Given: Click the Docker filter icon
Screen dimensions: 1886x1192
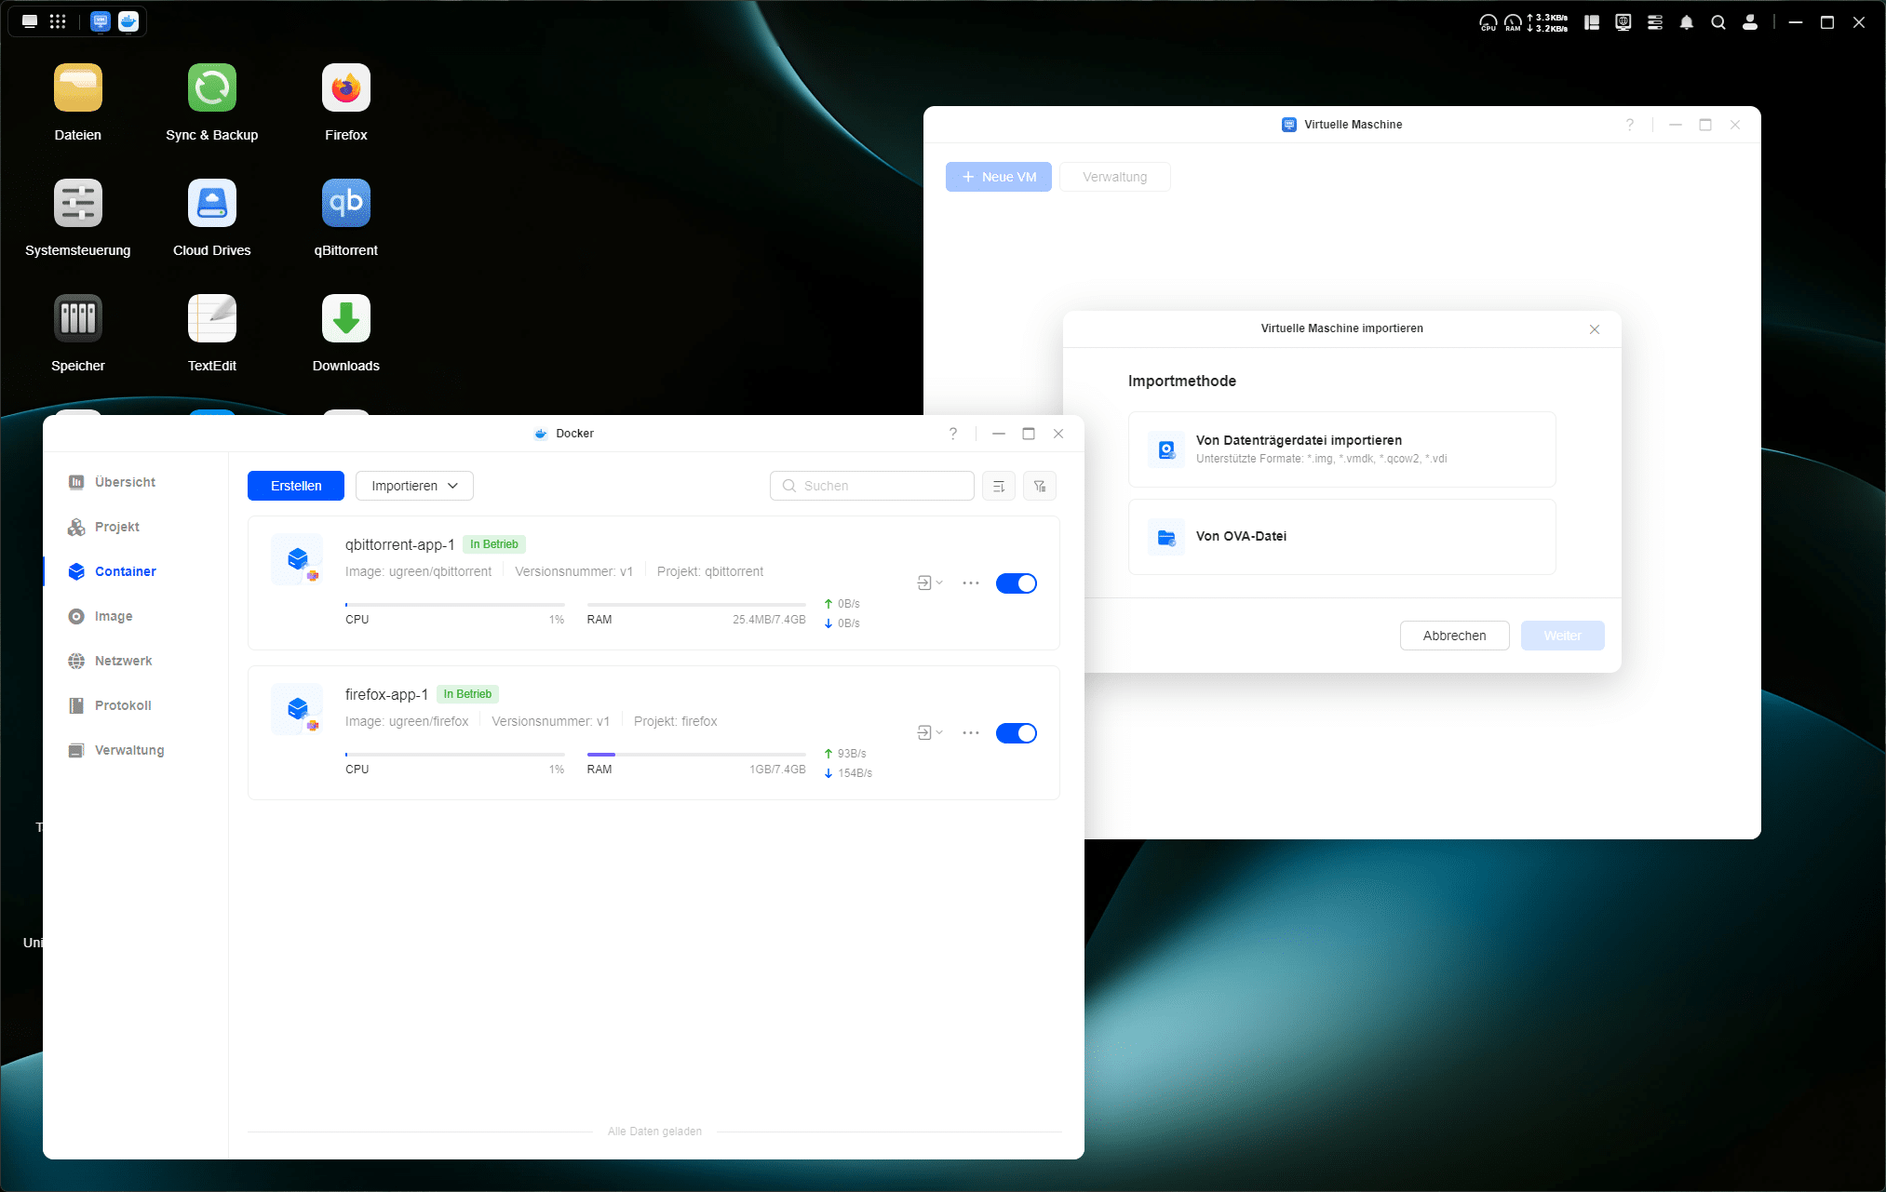Looking at the screenshot, I should pyautogui.click(x=1039, y=486).
